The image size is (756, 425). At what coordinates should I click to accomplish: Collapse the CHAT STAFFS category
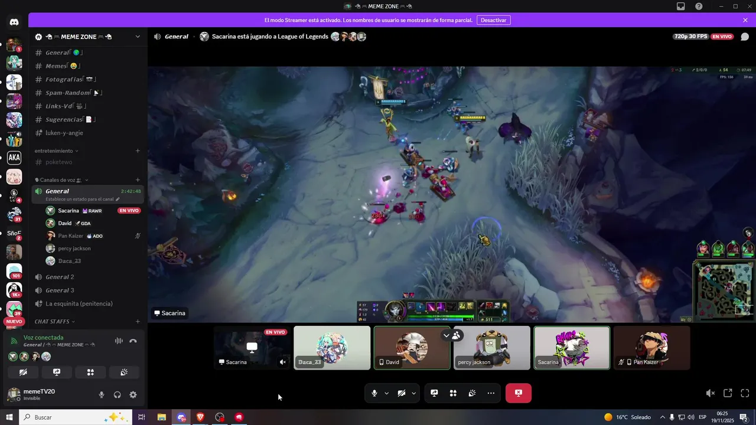coord(56,322)
